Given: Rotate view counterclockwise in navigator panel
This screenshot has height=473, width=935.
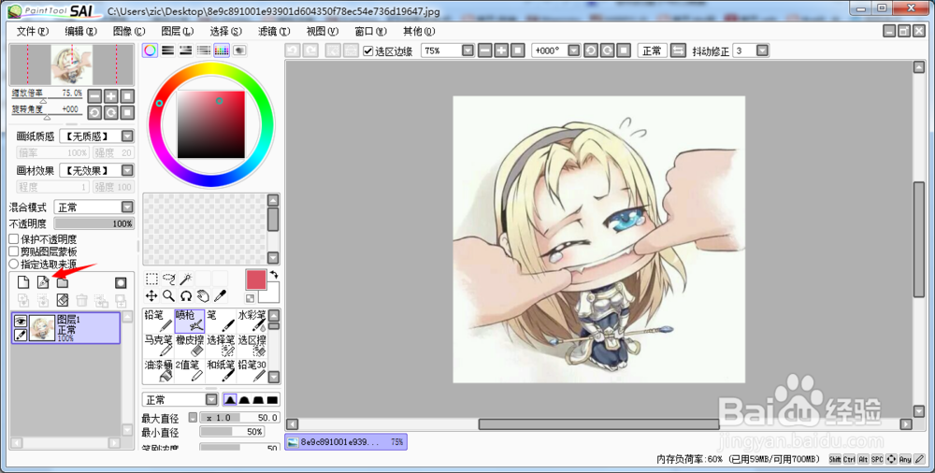Looking at the screenshot, I should [94, 112].
